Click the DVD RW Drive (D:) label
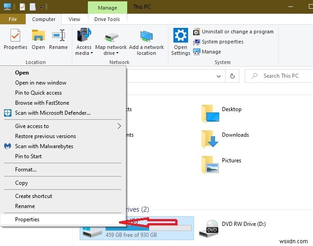313x246 pixels. pyautogui.click(x=244, y=224)
